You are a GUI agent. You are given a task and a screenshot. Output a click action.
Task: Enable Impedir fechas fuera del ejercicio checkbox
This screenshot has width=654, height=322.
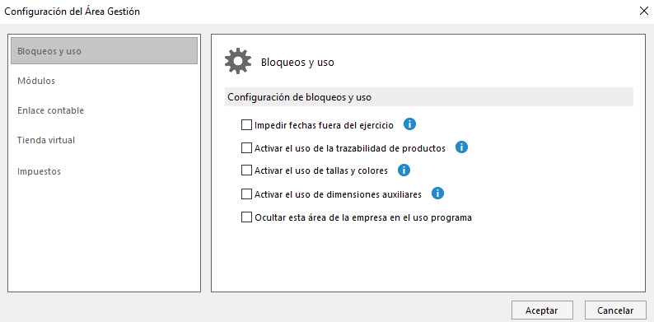point(246,124)
